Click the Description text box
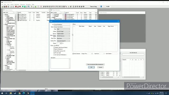169x95 pixels. (60, 63)
